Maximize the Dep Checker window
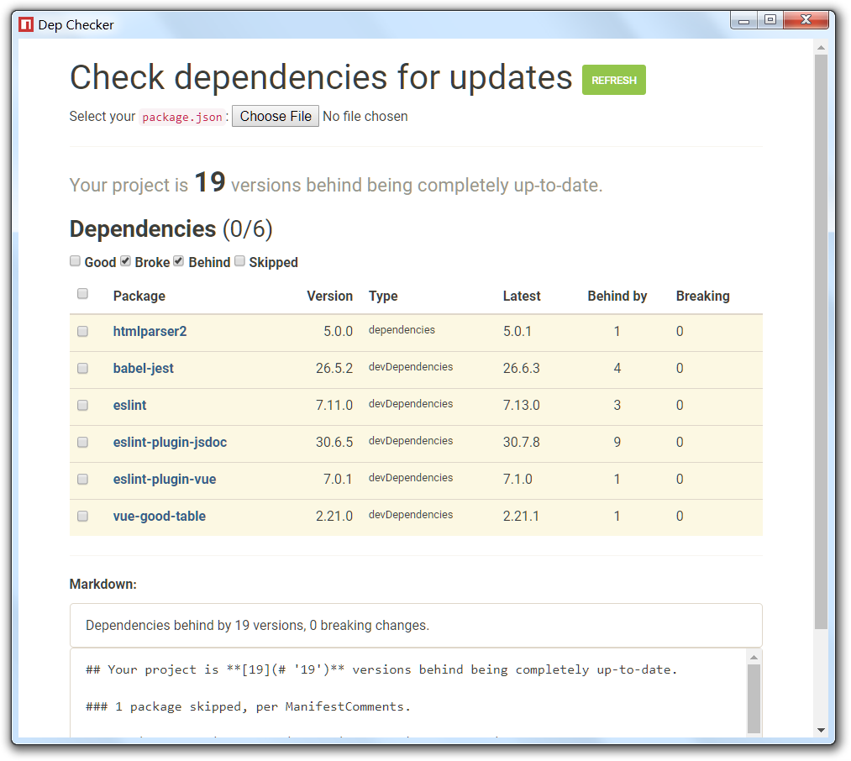Viewport: 851px width, 761px height. [770, 21]
